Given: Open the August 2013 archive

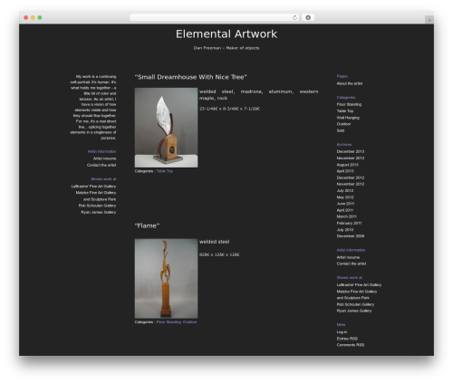Looking at the screenshot, I should tap(347, 165).
